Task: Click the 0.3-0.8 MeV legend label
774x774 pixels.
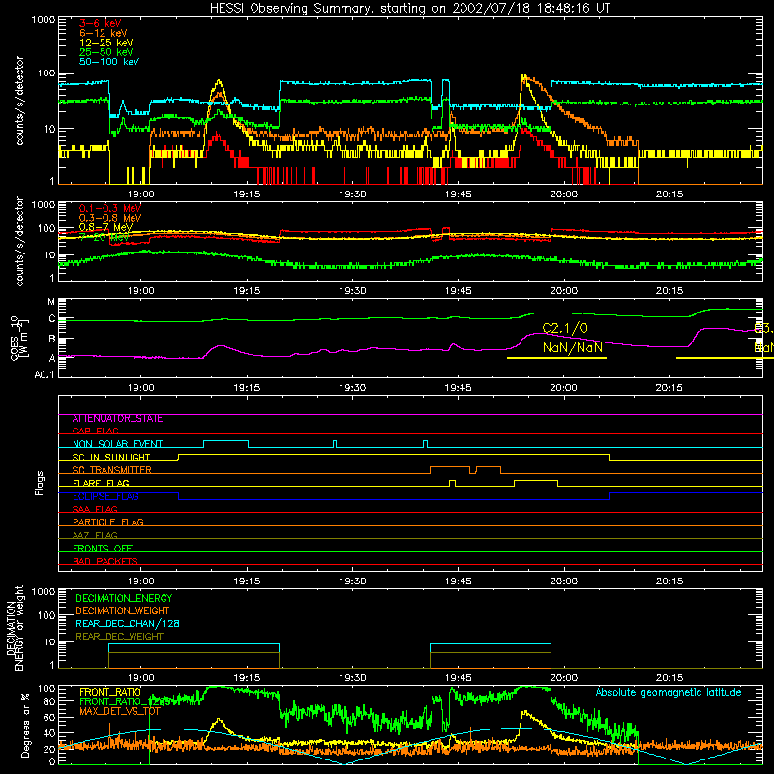Action: (x=110, y=218)
